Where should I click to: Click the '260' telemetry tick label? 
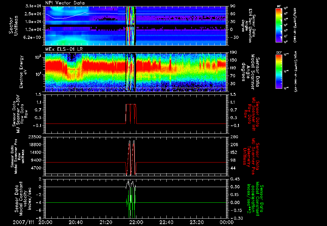pyautogui.click(x=233, y=137)
